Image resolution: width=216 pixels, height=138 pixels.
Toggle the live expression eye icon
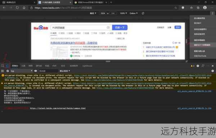coord(36,71)
